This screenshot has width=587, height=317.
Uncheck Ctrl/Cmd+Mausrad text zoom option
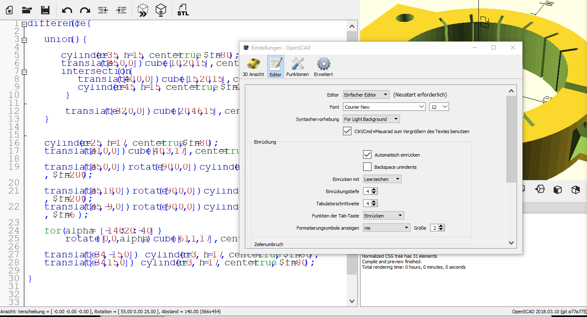pyautogui.click(x=347, y=131)
